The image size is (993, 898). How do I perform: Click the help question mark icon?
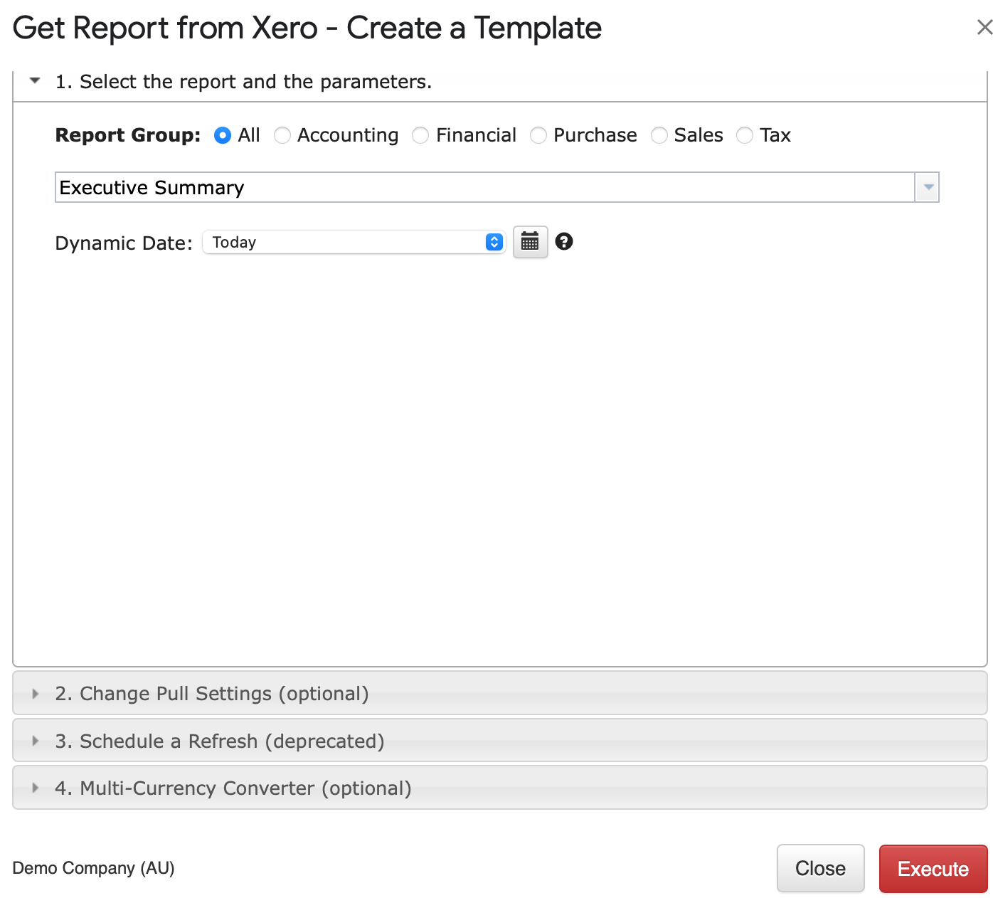pos(564,242)
